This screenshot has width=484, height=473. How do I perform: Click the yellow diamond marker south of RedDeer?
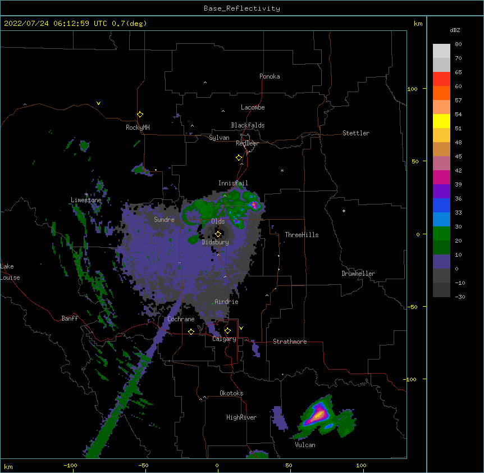pyautogui.click(x=239, y=158)
